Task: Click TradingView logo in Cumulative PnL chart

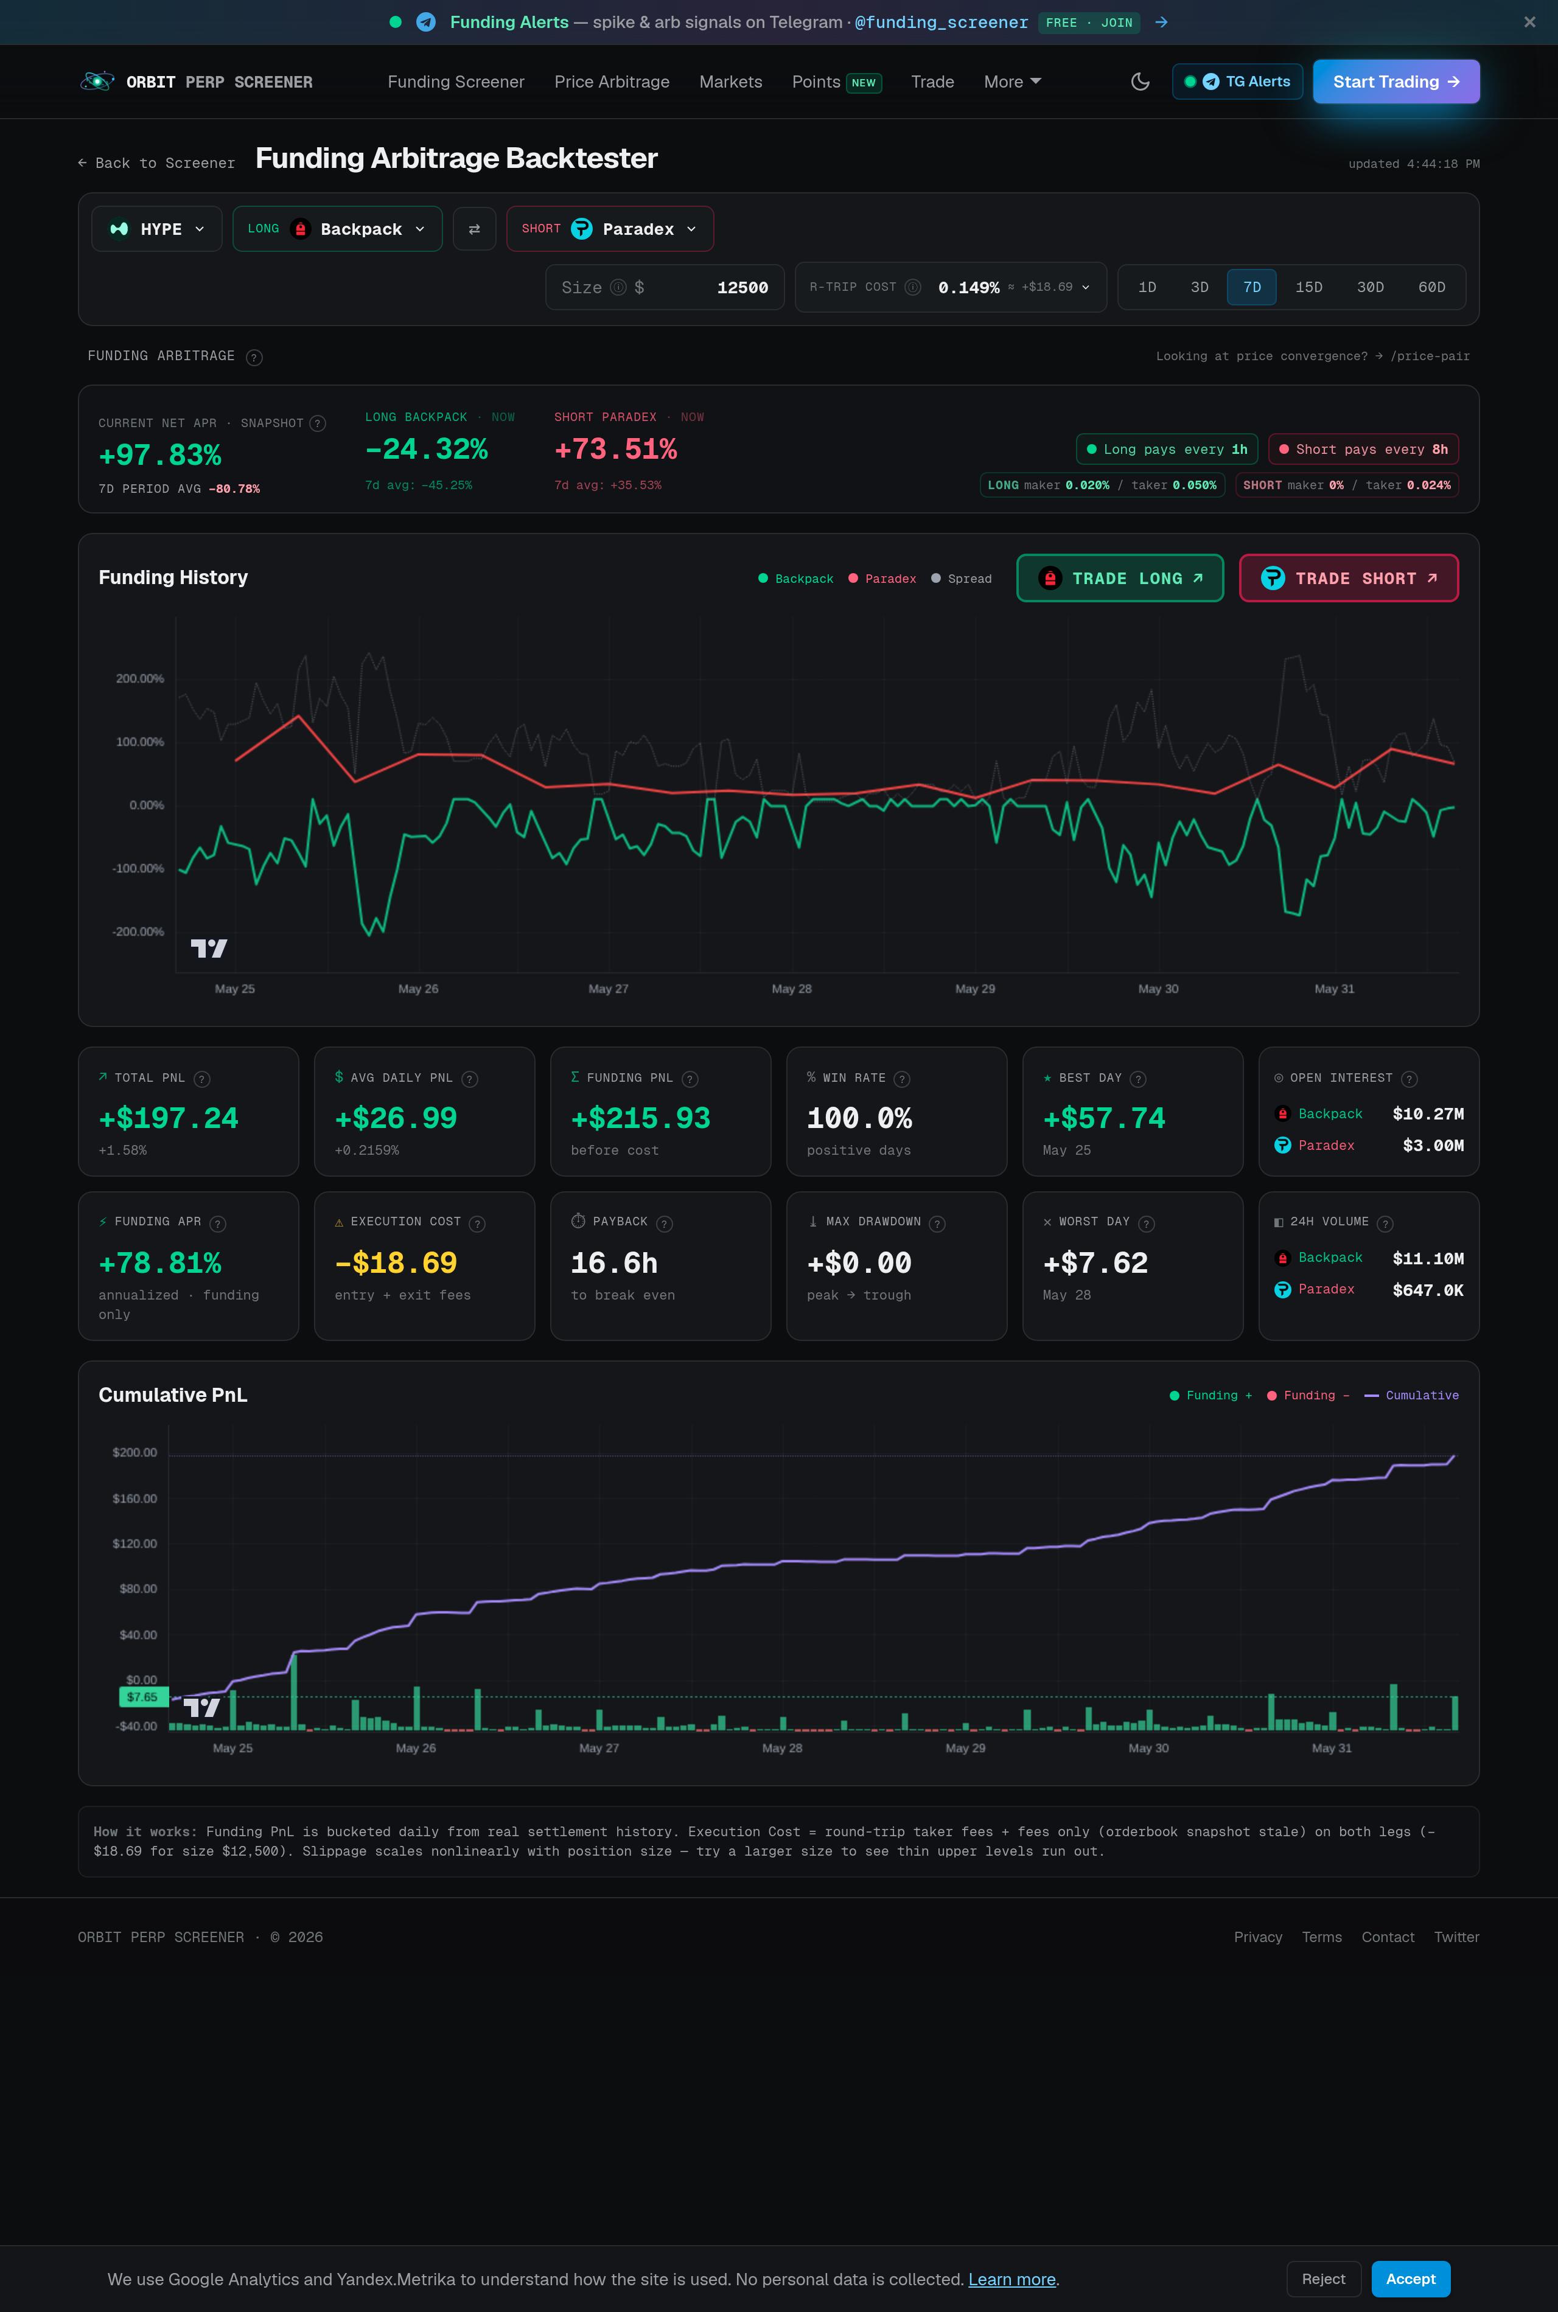Action: coord(201,1707)
